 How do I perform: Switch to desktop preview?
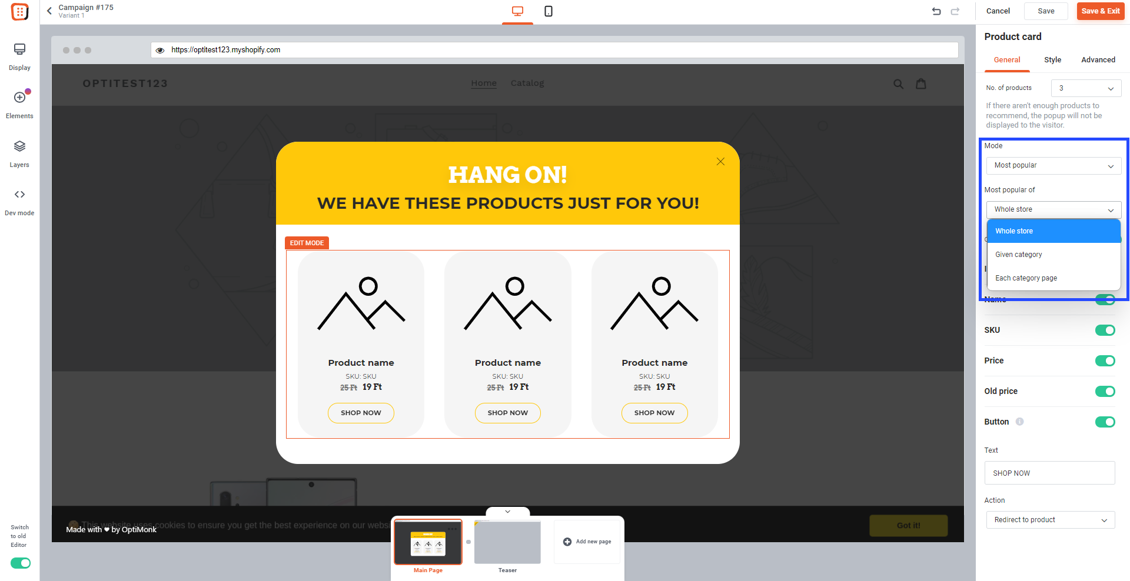tap(517, 11)
